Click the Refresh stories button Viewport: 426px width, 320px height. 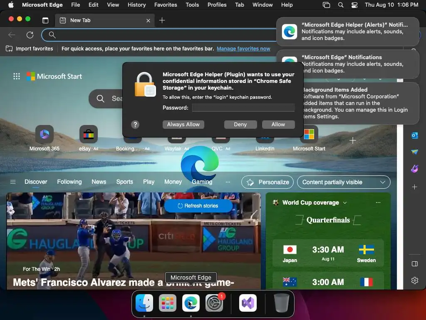(198, 206)
